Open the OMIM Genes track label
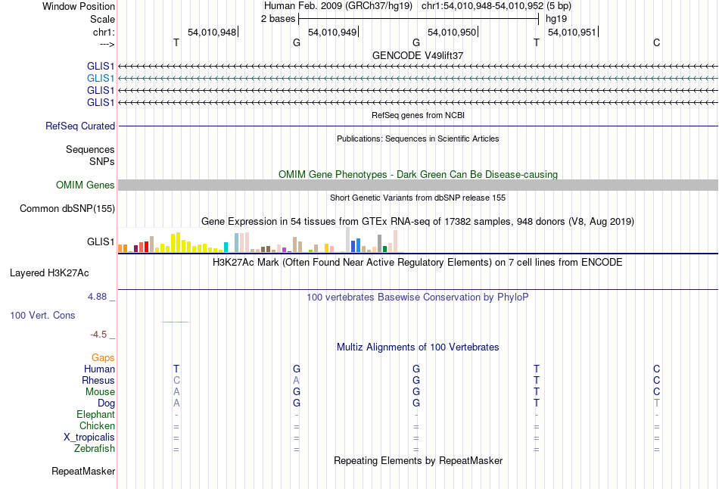 (x=86, y=185)
